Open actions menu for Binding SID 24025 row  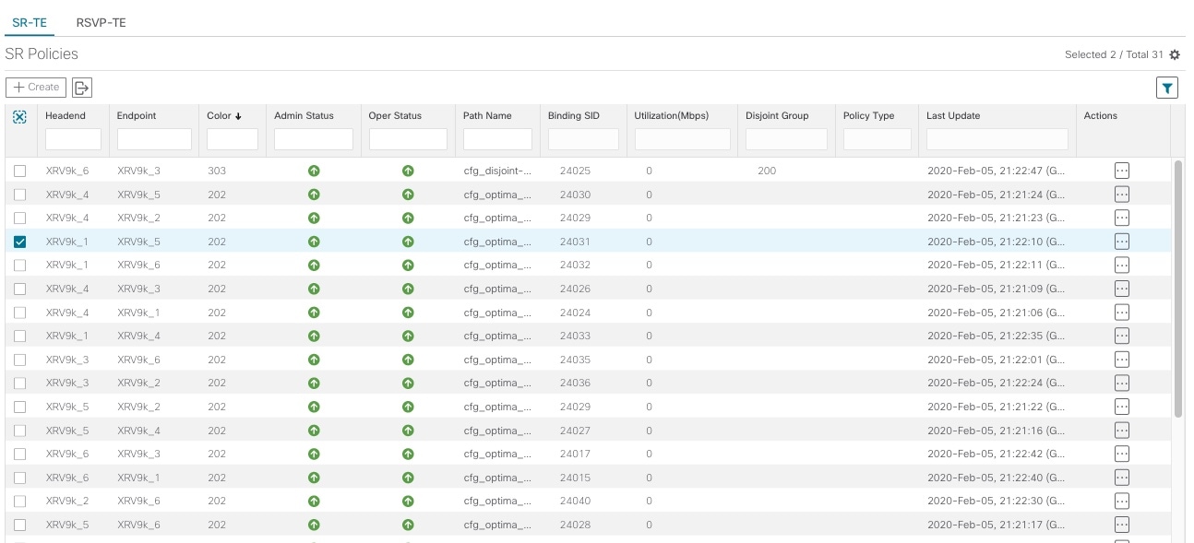tap(1122, 171)
